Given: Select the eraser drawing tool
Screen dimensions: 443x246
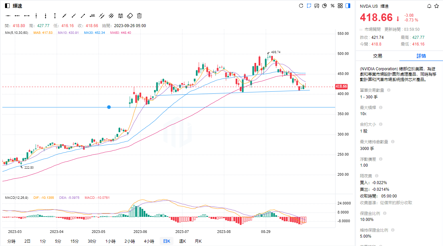Looking at the screenshot, I should point(130,15).
